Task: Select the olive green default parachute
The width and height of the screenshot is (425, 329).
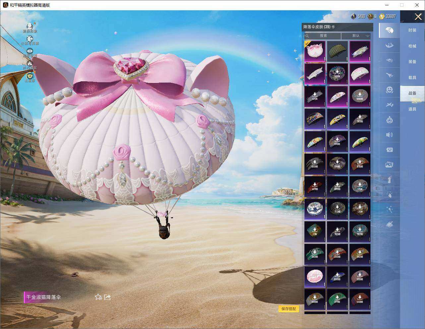Action: (337, 51)
